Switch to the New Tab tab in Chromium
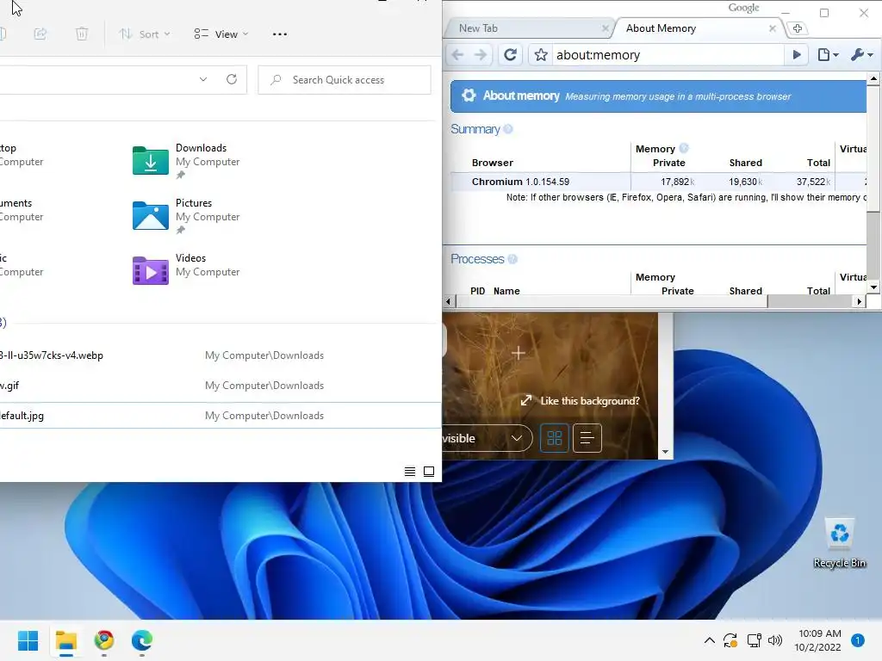Viewport: 882px width, 661px height. 527,28
